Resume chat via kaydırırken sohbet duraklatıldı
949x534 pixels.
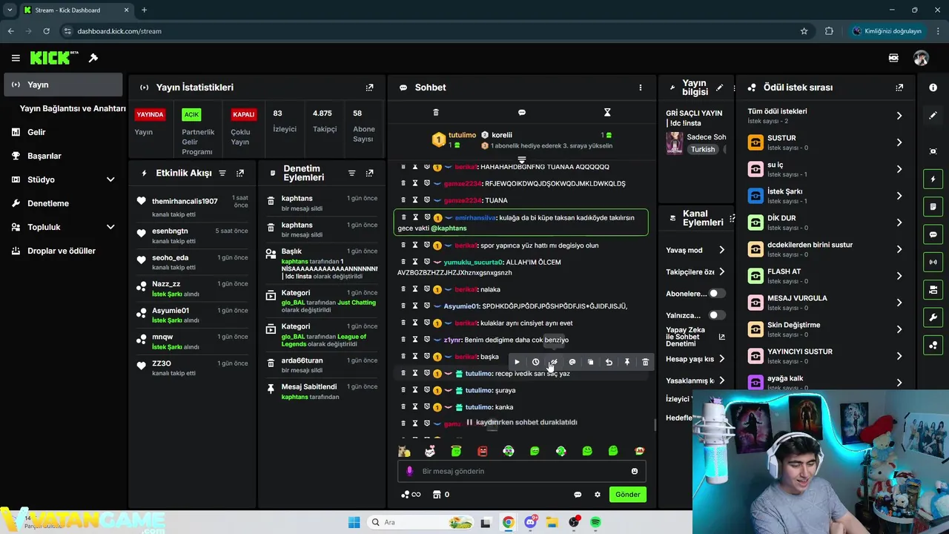pos(521,423)
